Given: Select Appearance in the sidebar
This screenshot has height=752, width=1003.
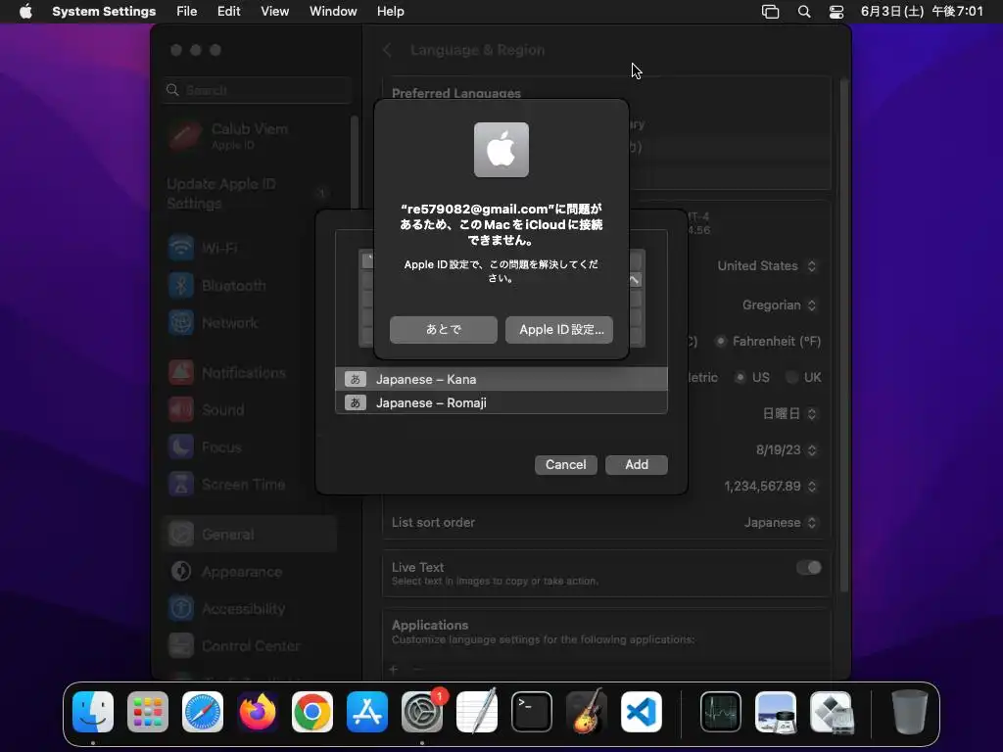Looking at the screenshot, I should [x=250, y=572].
